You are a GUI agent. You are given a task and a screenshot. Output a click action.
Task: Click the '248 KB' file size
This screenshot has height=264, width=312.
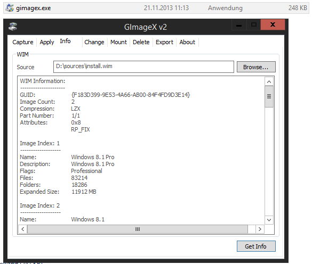pos(298,8)
